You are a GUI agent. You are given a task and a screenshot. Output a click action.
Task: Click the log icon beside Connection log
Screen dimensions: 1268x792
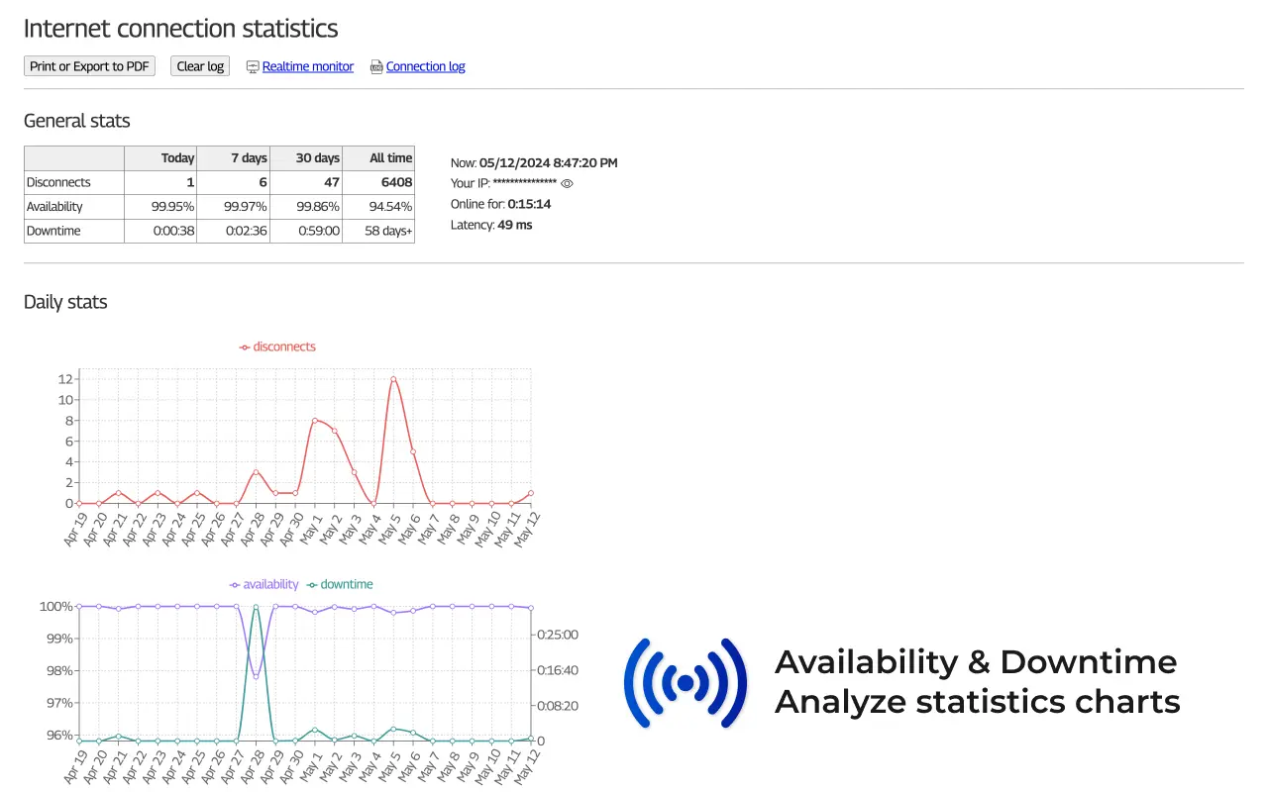(375, 66)
